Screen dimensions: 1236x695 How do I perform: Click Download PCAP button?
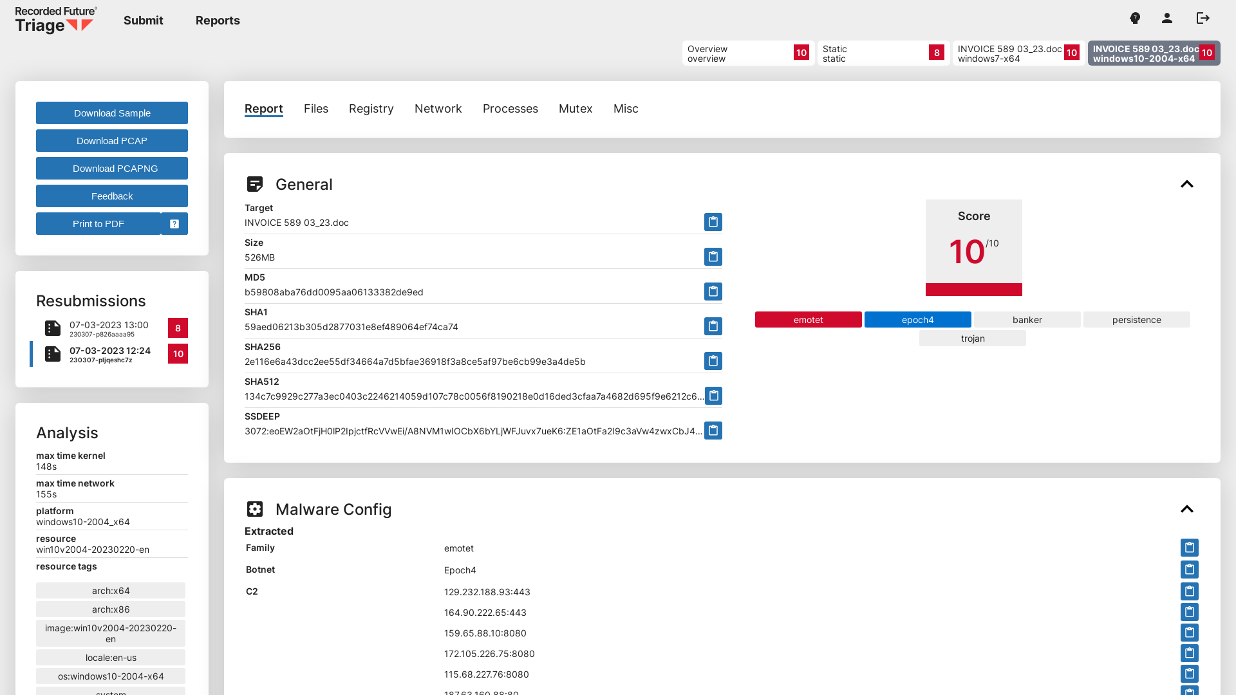pyautogui.click(x=112, y=141)
